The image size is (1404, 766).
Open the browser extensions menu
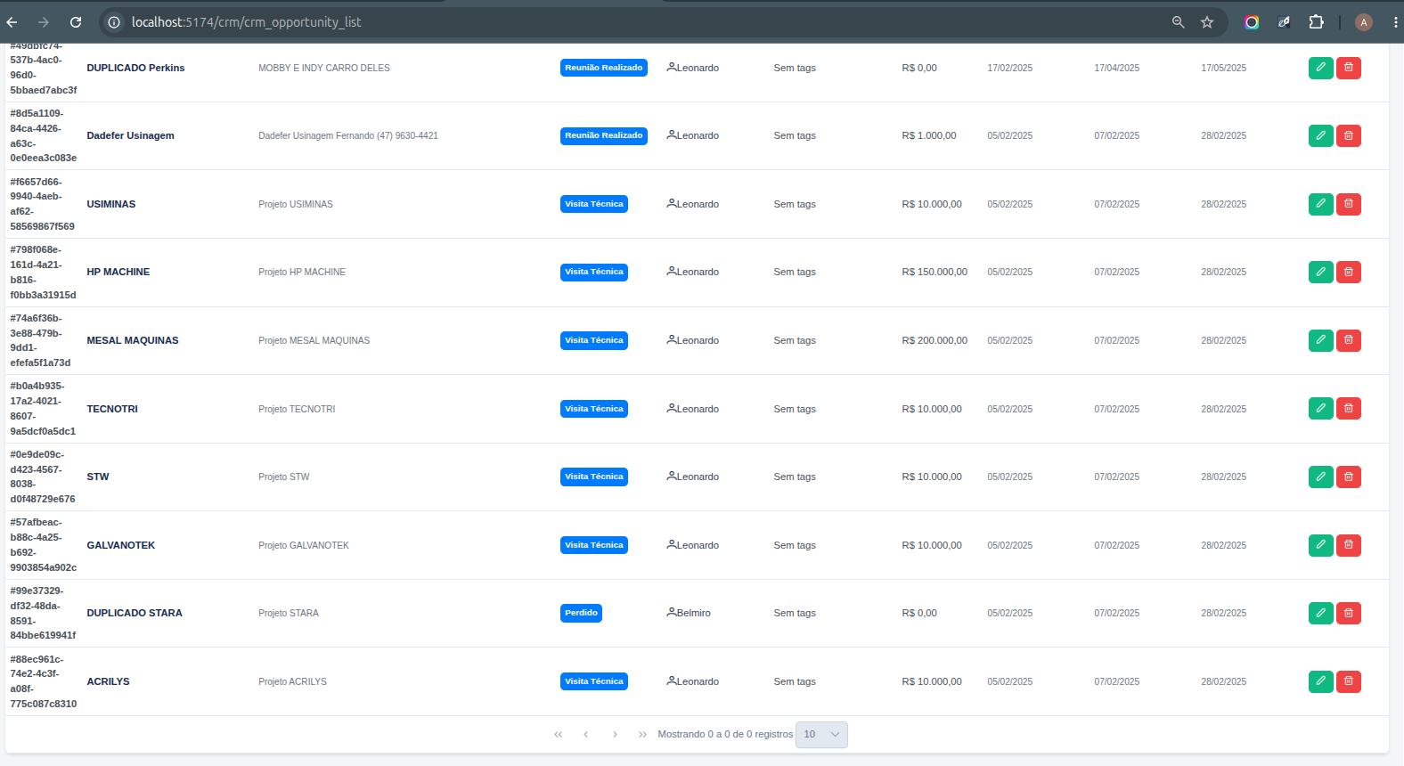point(1316,22)
